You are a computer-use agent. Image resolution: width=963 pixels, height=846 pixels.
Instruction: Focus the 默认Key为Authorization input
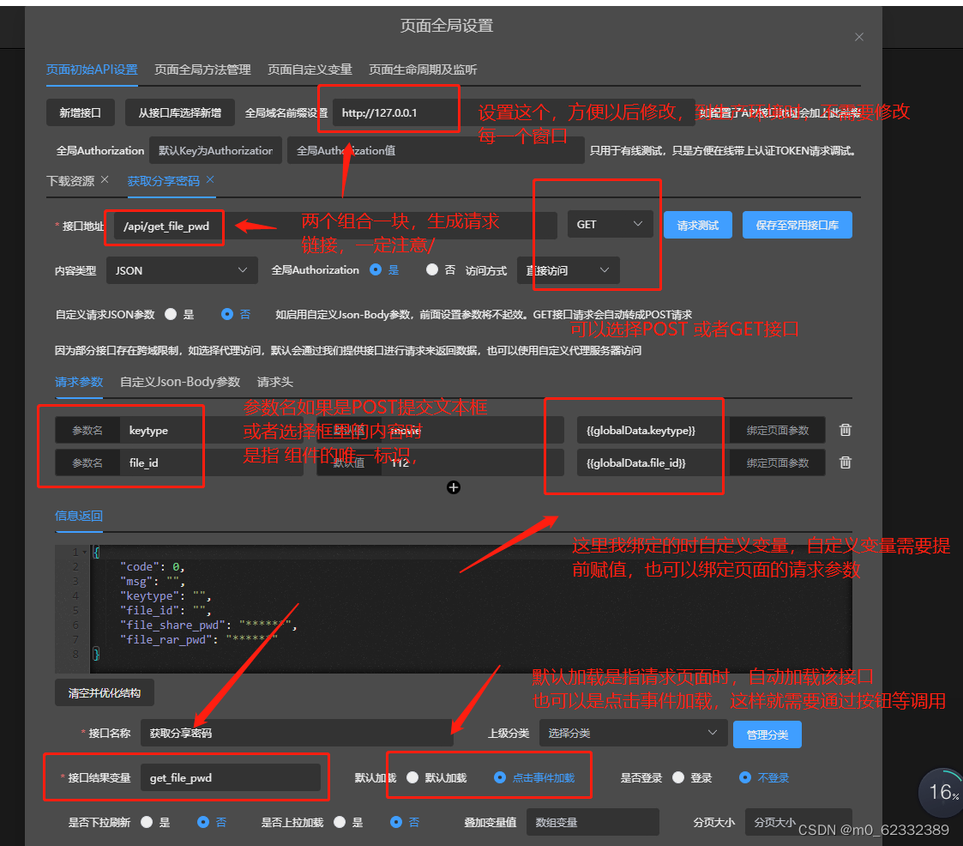point(215,150)
